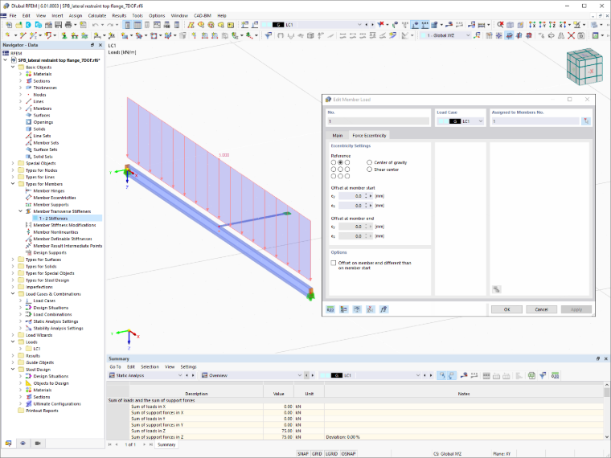Image resolution: width=611 pixels, height=458 pixels.
Task: Click the pick members icon in dialog
Action: point(586,121)
